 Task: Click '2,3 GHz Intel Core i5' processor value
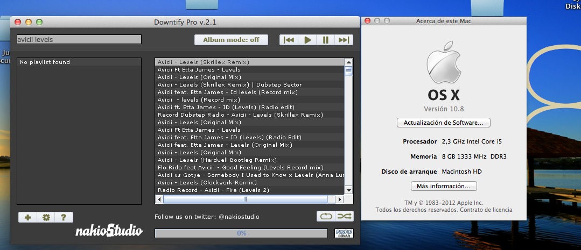click(x=472, y=141)
